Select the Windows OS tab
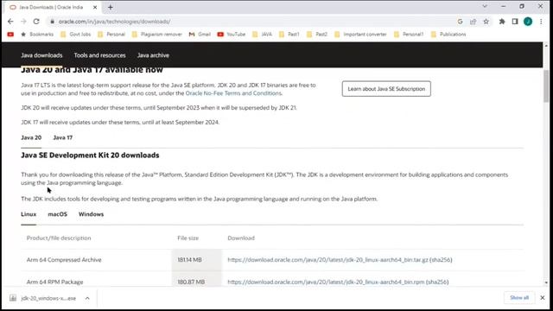The width and height of the screenshot is (553, 311). (x=91, y=214)
